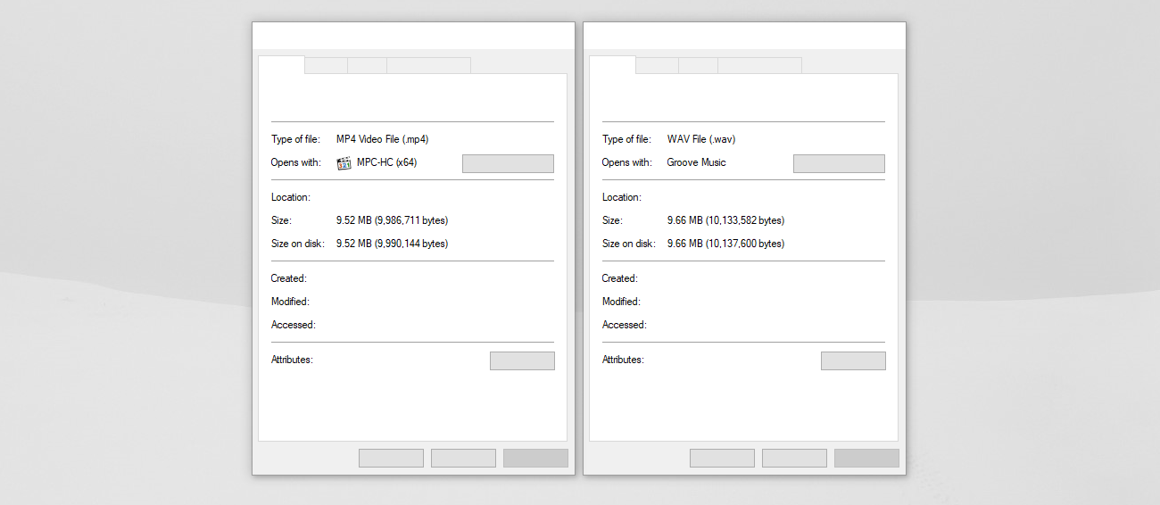
Task: Click the value "9.66 MB (10,137,600 bytes)"
Action: pos(725,244)
